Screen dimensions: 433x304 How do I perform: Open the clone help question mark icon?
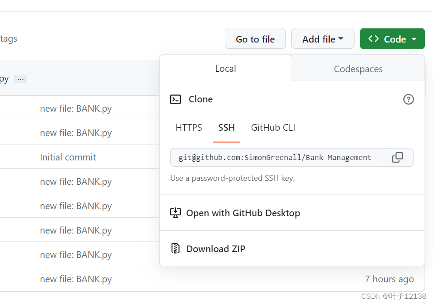[409, 99]
